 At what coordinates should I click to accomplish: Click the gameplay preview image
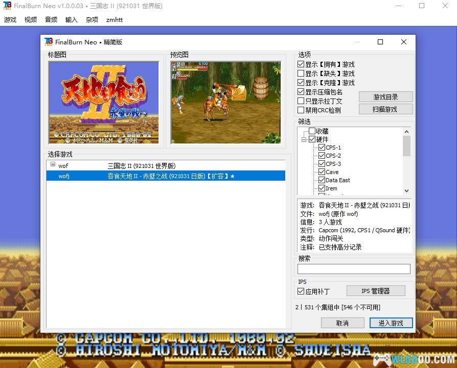[x=225, y=102]
